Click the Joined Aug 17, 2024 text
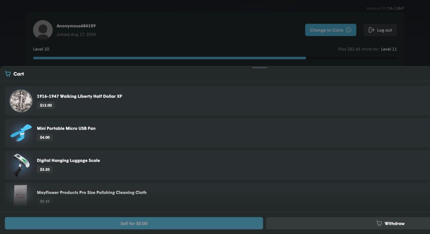 click(76, 34)
